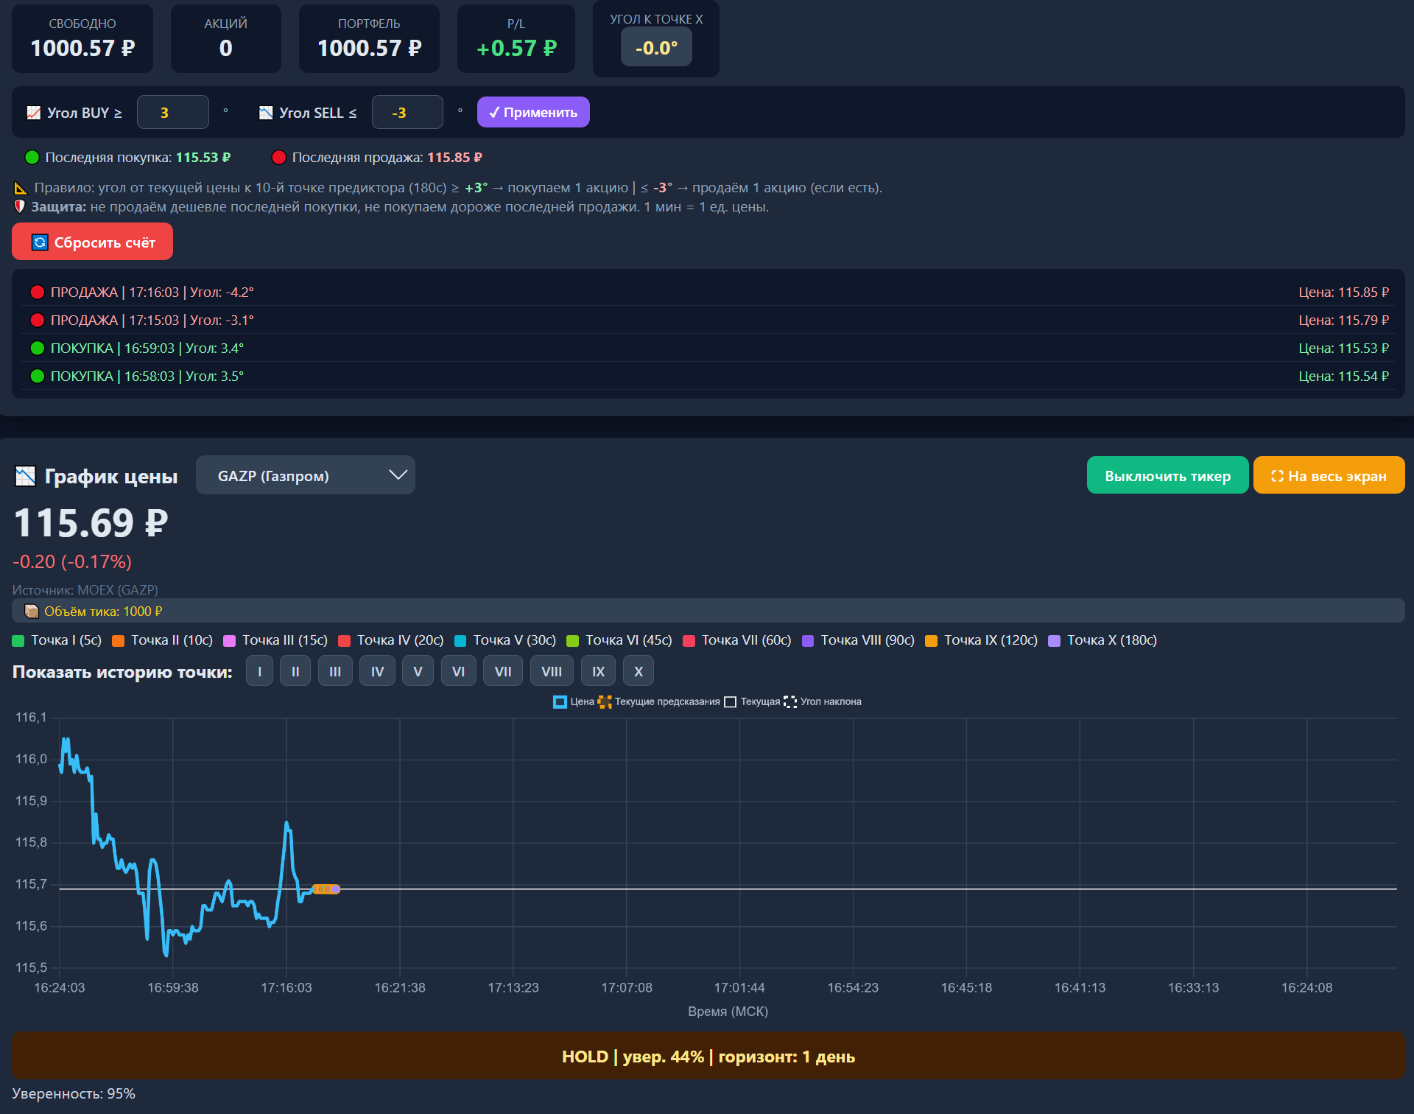The width and height of the screenshot is (1414, 1114).
Task: Click HOLD recommendation banner
Action: (x=708, y=1056)
